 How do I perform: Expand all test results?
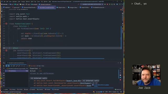[x=17, y=66]
